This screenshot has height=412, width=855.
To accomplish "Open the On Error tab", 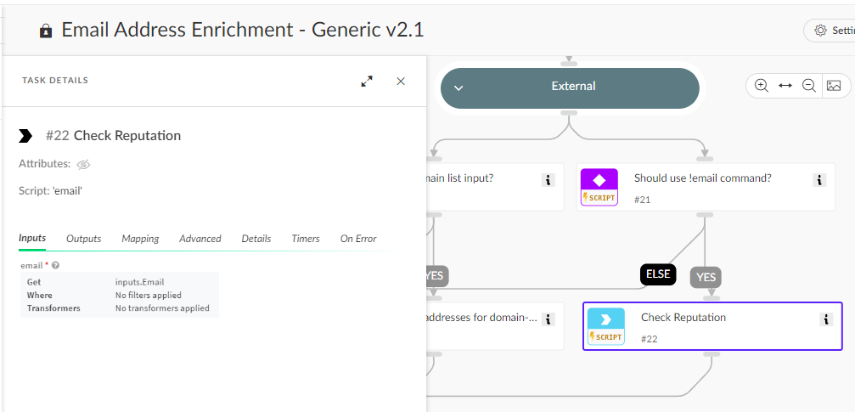I will coord(358,239).
